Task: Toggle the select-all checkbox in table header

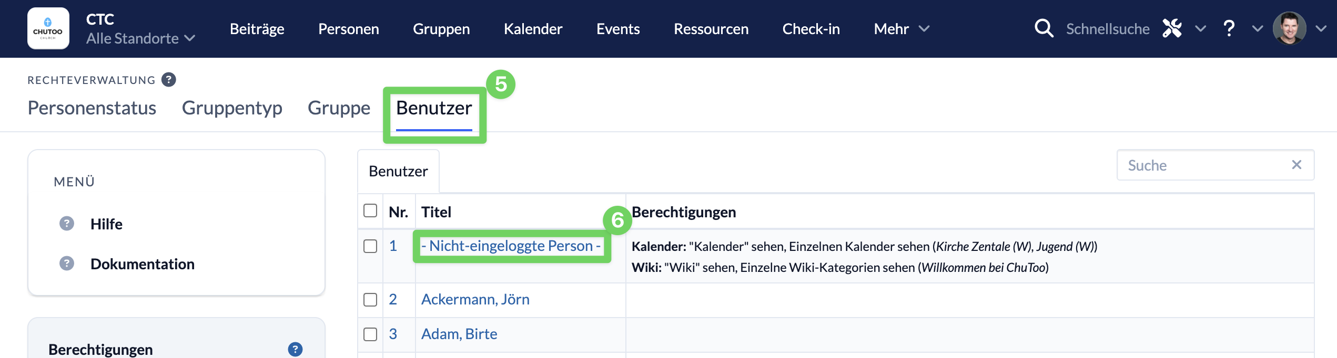Action: tap(370, 210)
